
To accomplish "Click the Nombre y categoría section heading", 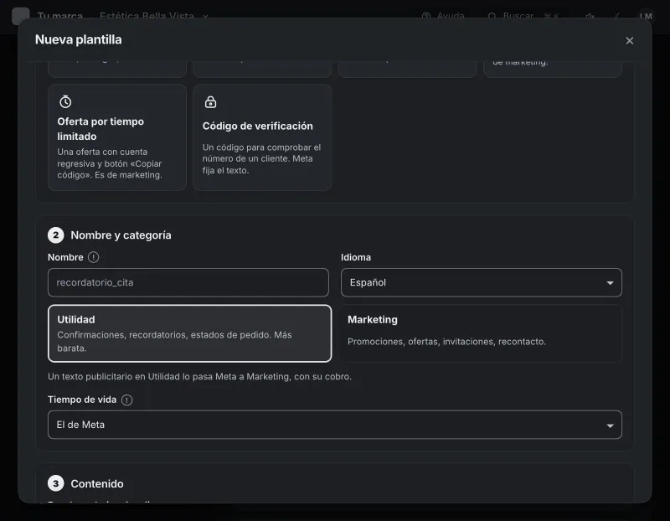I will click(x=121, y=235).
